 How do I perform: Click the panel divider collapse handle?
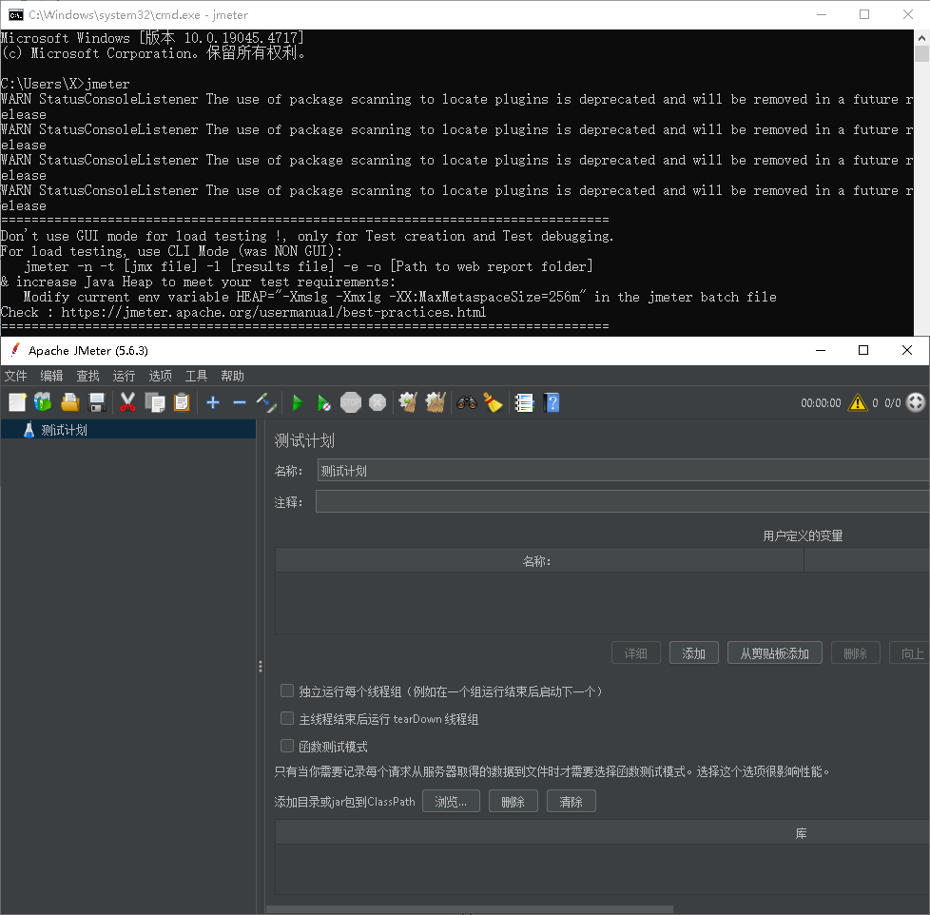(261, 666)
